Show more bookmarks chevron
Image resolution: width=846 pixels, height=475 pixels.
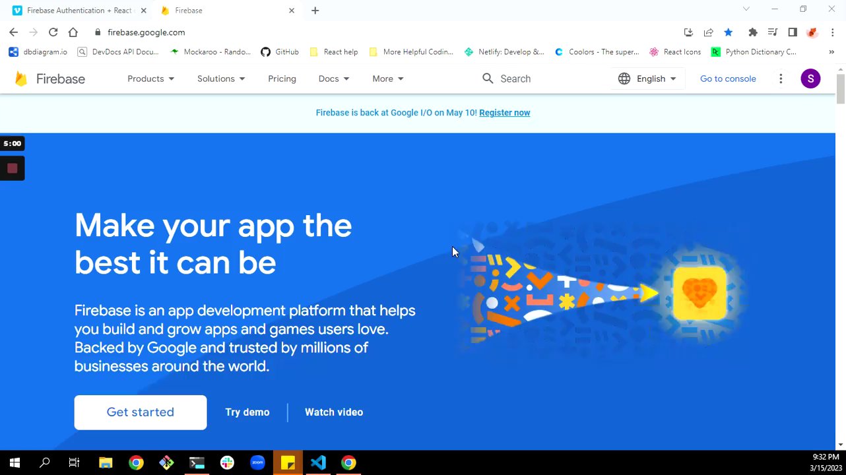pyautogui.click(x=831, y=51)
